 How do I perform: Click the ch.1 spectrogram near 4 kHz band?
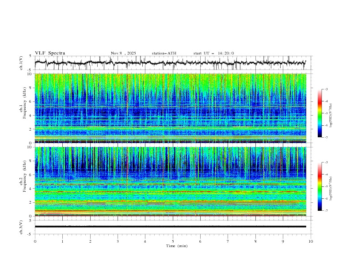pyautogui.click(x=170, y=116)
